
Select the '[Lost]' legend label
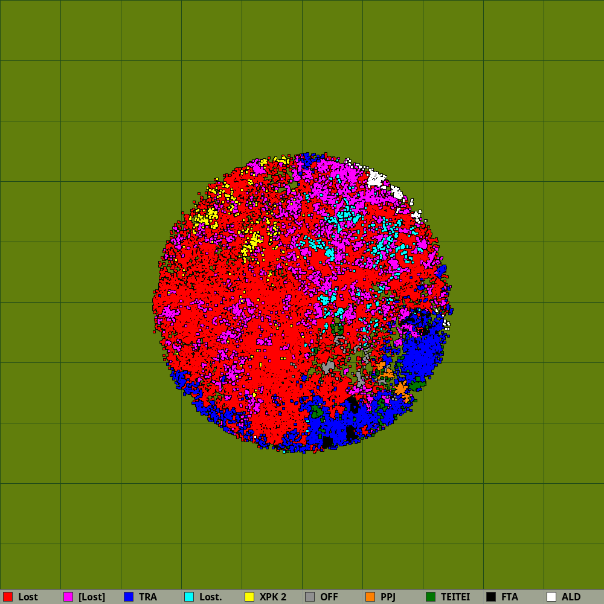pyautogui.click(x=92, y=597)
